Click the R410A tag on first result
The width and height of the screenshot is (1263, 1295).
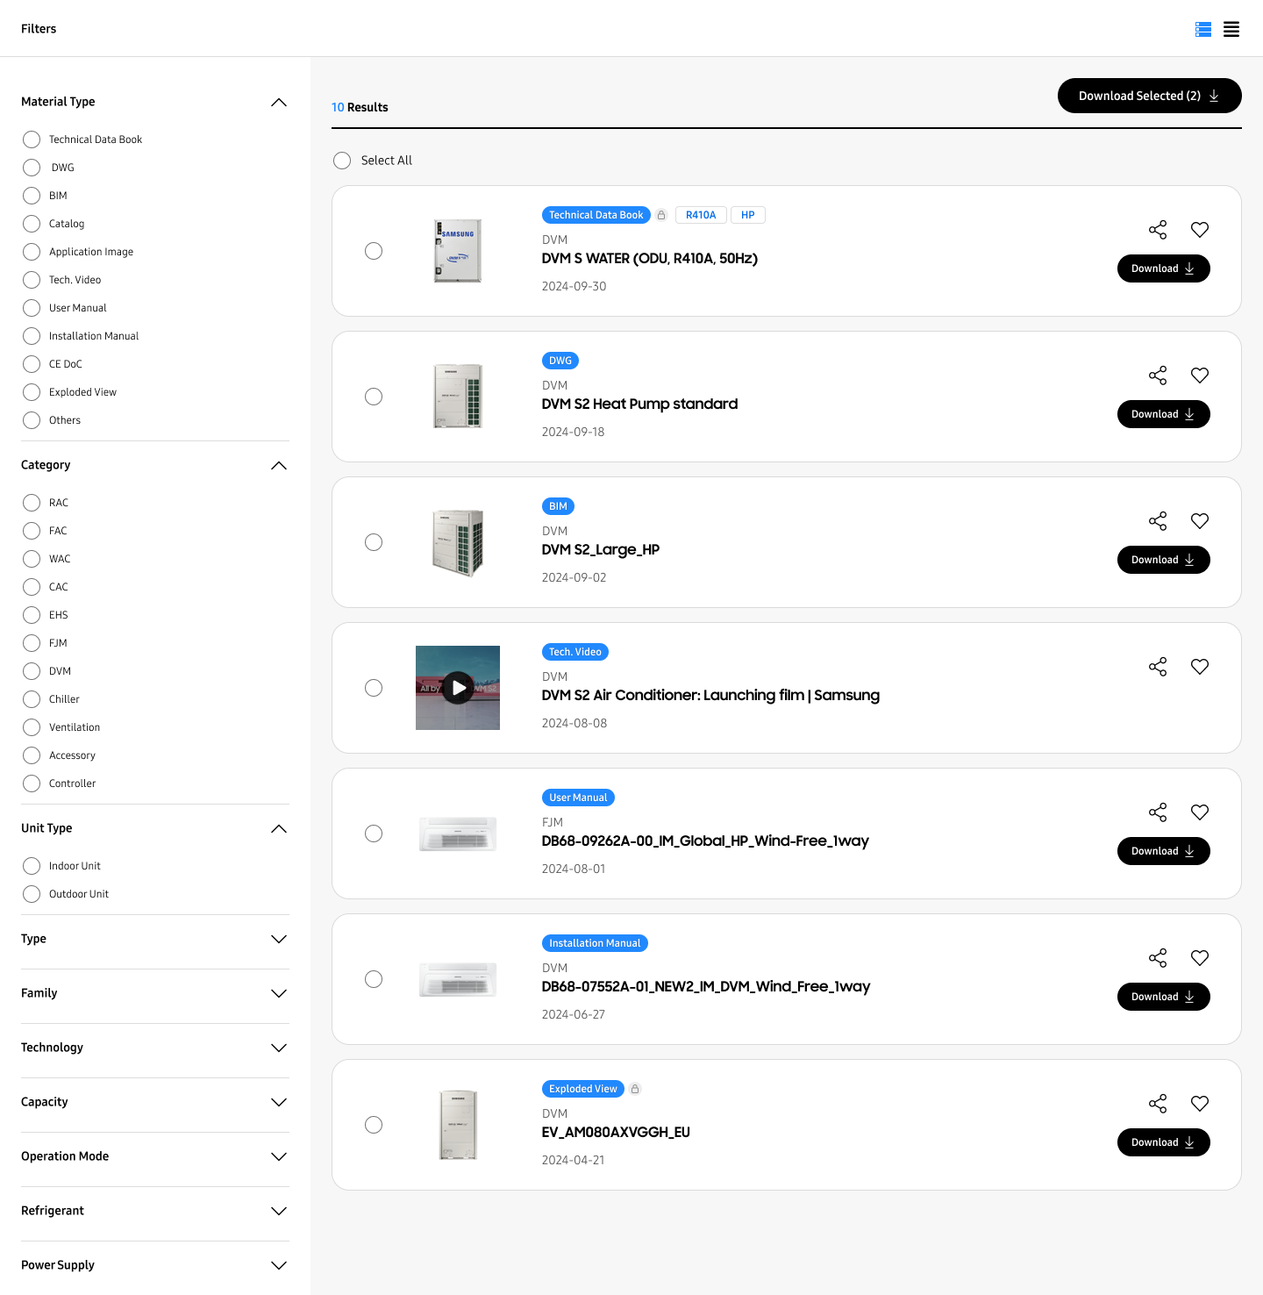click(x=701, y=215)
